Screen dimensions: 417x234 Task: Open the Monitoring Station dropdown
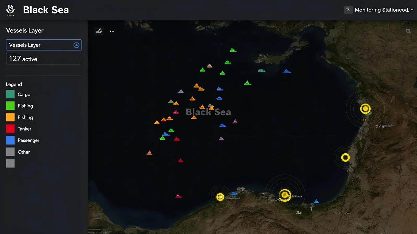(x=384, y=10)
